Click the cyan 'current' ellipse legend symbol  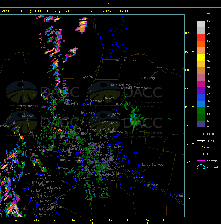click(201, 167)
